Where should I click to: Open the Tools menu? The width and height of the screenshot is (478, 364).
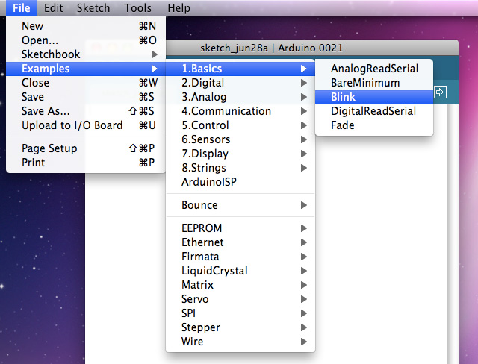tap(138, 8)
